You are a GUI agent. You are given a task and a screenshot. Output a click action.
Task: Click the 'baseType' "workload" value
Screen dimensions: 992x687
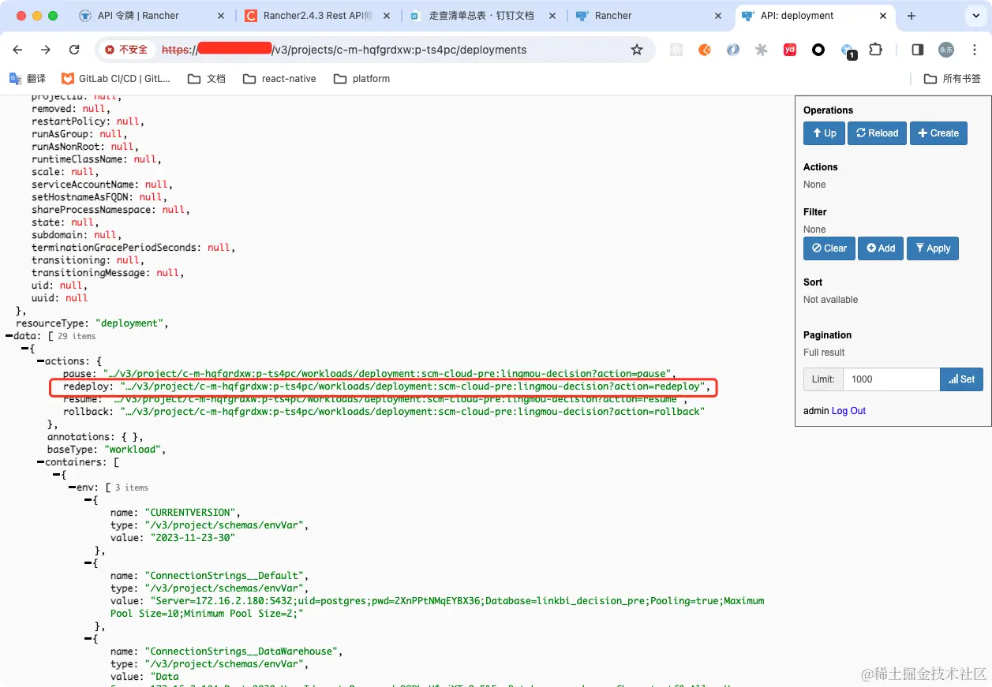pyautogui.click(x=133, y=450)
